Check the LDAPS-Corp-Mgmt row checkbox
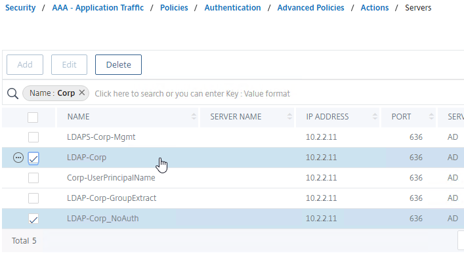Viewport: 464px width, 258px height. tap(33, 137)
